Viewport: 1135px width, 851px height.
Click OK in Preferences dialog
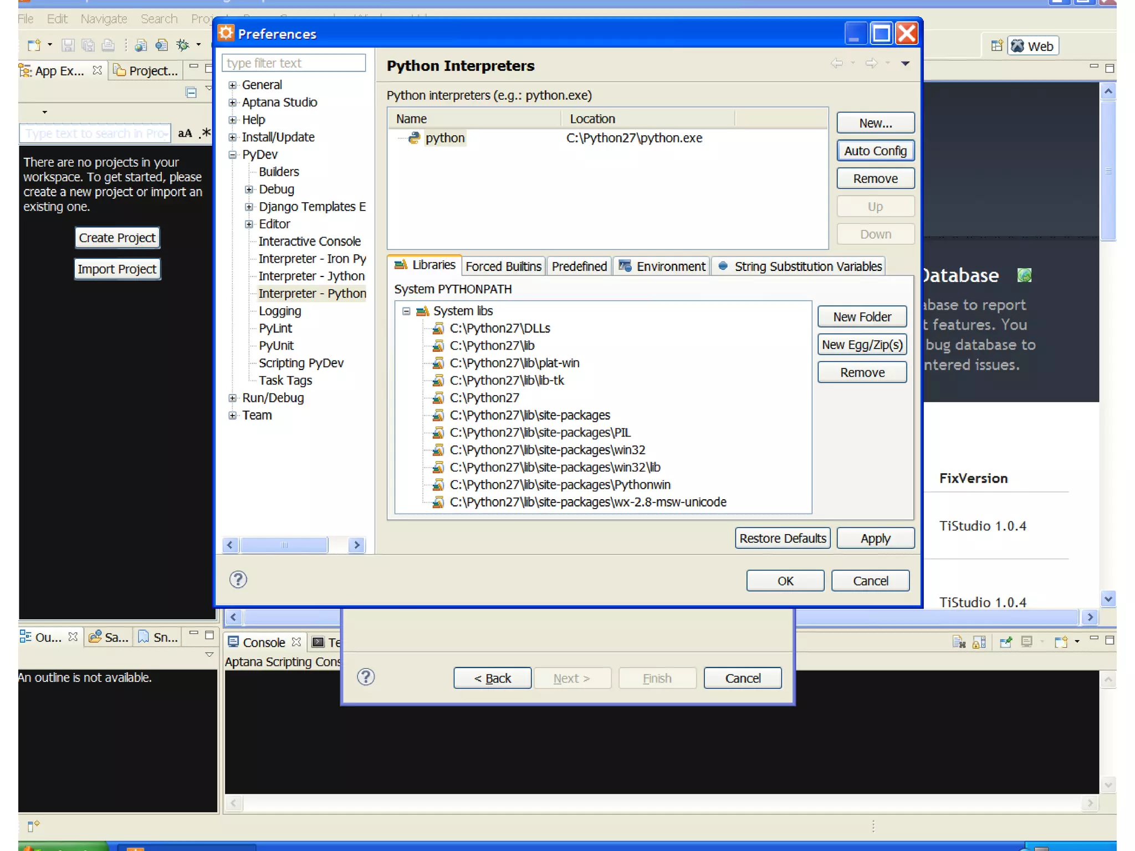[x=785, y=581]
